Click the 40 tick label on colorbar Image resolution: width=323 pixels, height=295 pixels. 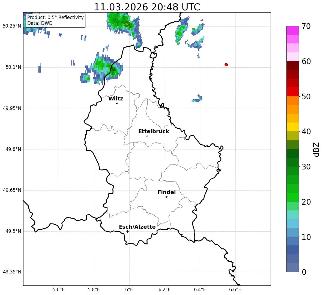tap(306, 132)
